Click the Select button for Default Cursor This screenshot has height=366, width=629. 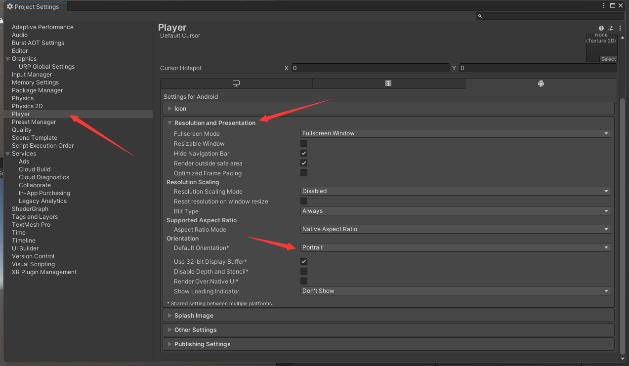608,59
